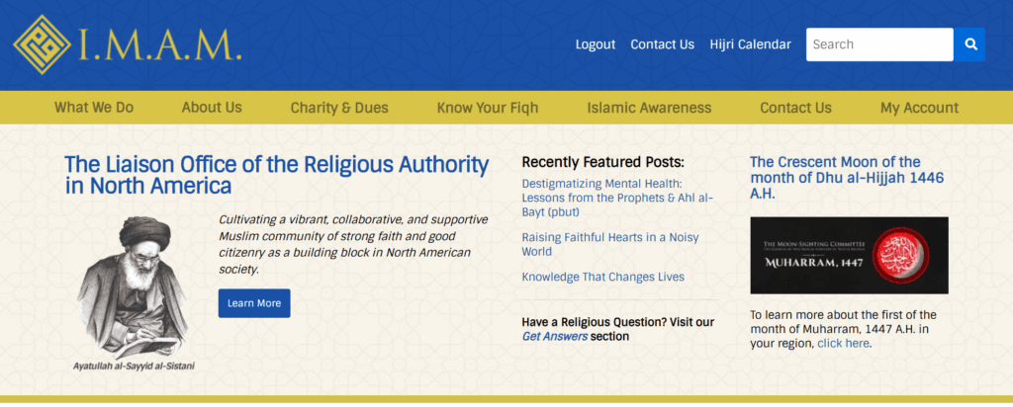Click Contact Us in the yellow navigation bar
1013x407 pixels.
click(795, 108)
